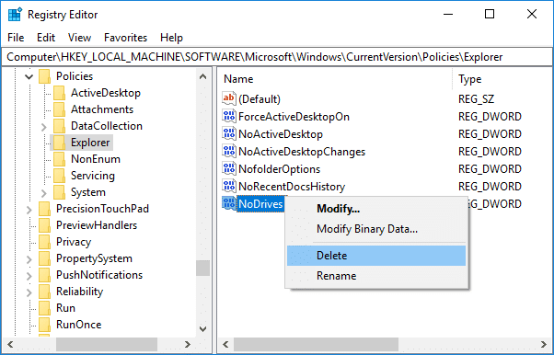
Task: Click the RunOnce folder icon
Action: [44, 325]
